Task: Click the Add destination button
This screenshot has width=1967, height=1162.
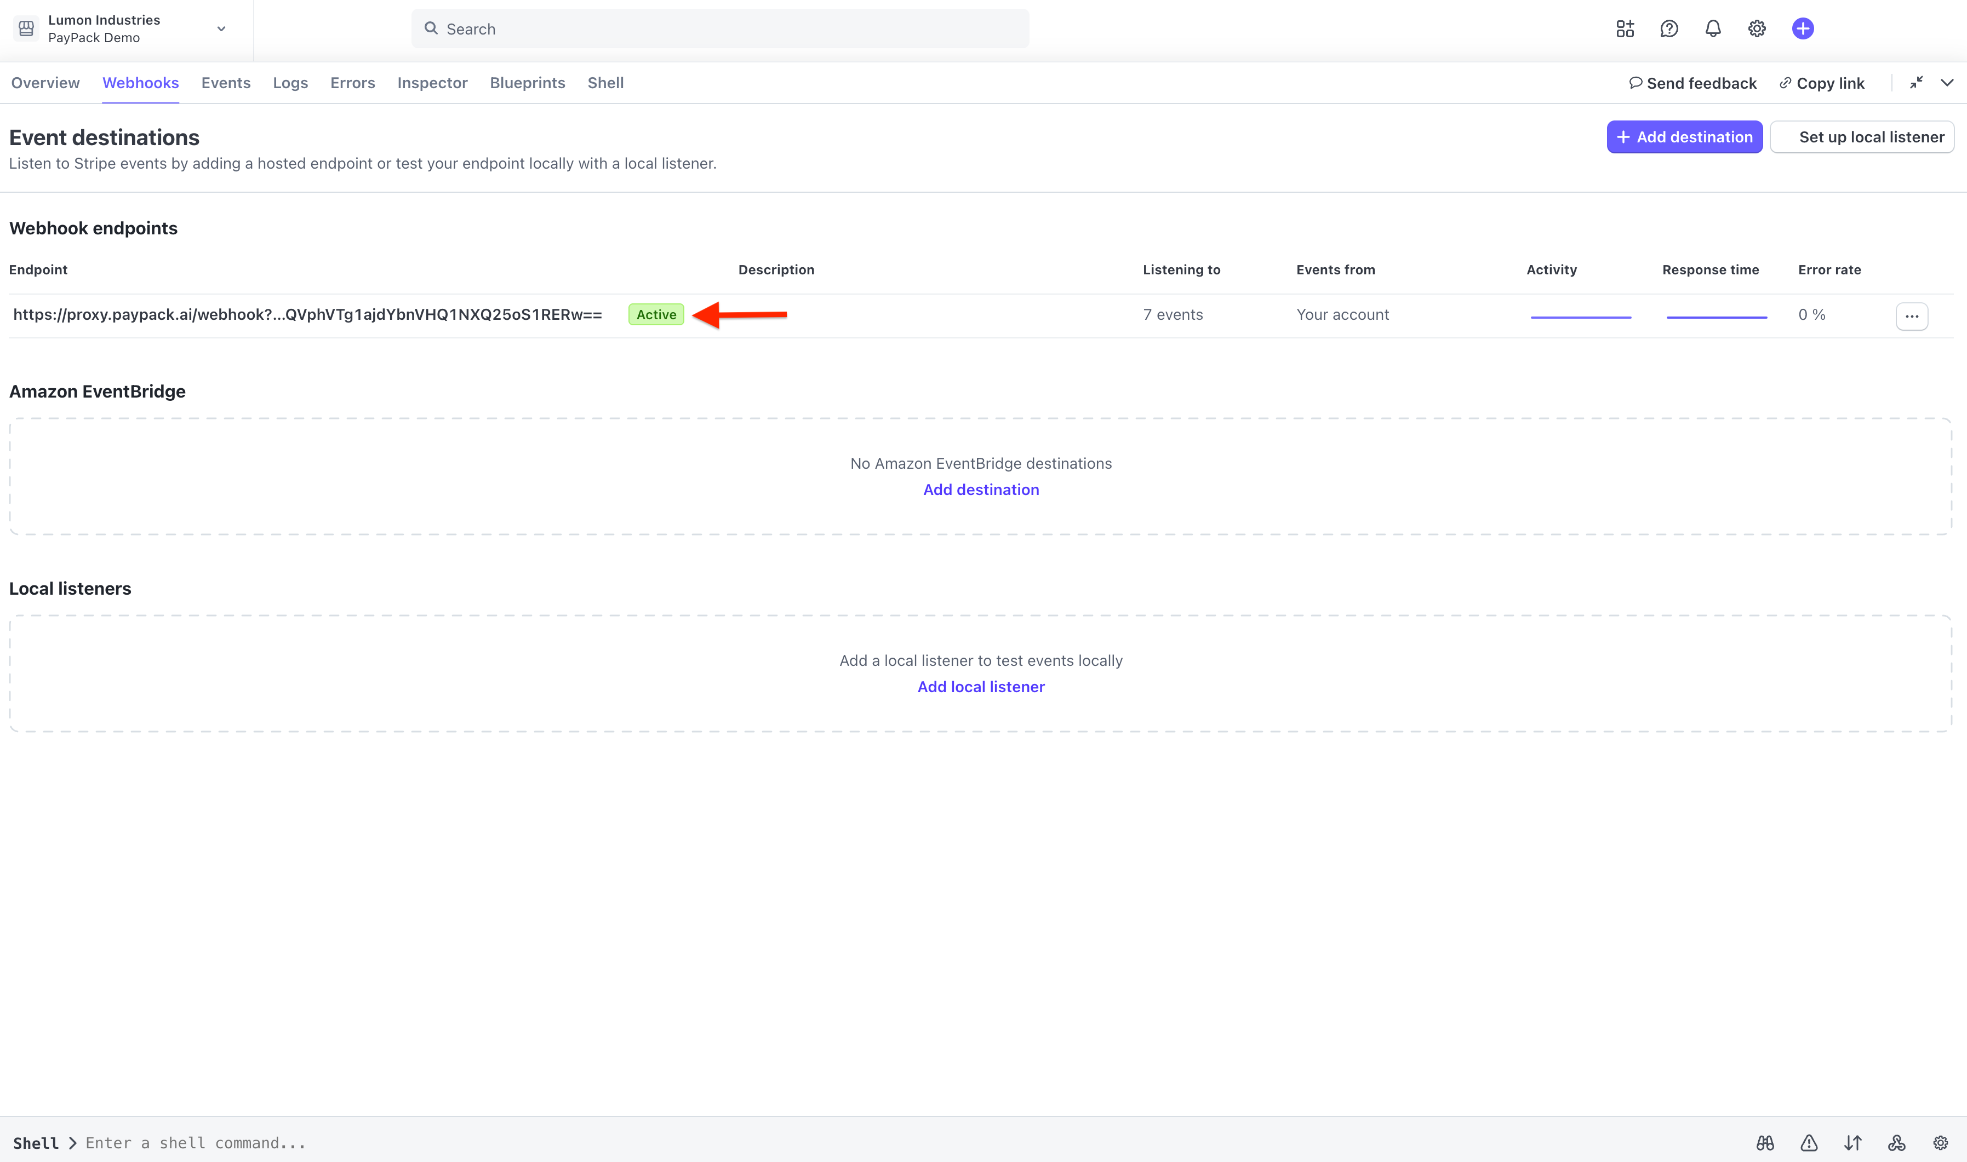Action: (1684, 136)
